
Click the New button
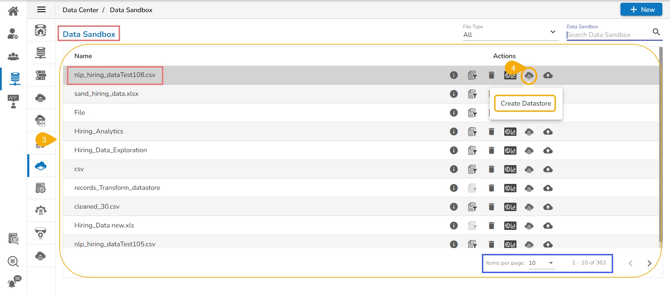pyautogui.click(x=641, y=10)
